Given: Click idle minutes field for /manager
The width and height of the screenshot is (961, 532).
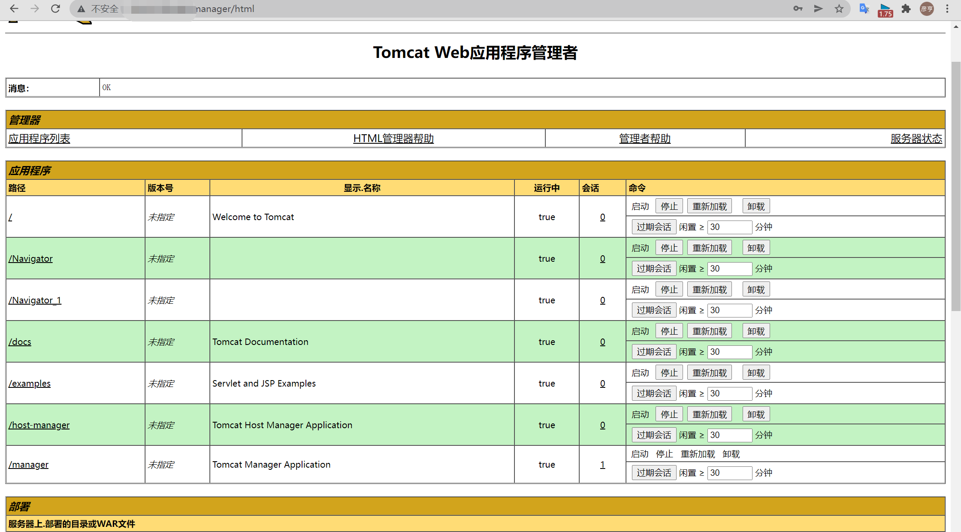Looking at the screenshot, I should 729,473.
